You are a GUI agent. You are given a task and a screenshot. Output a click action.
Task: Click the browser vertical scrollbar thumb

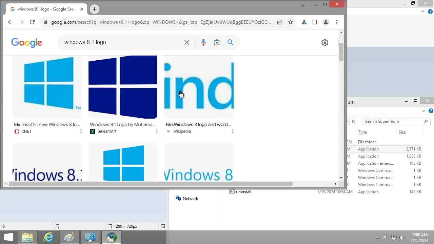pos(341,52)
